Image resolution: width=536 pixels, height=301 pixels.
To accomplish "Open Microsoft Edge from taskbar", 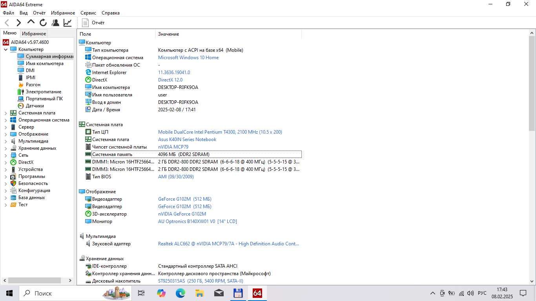I will [180, 293].
